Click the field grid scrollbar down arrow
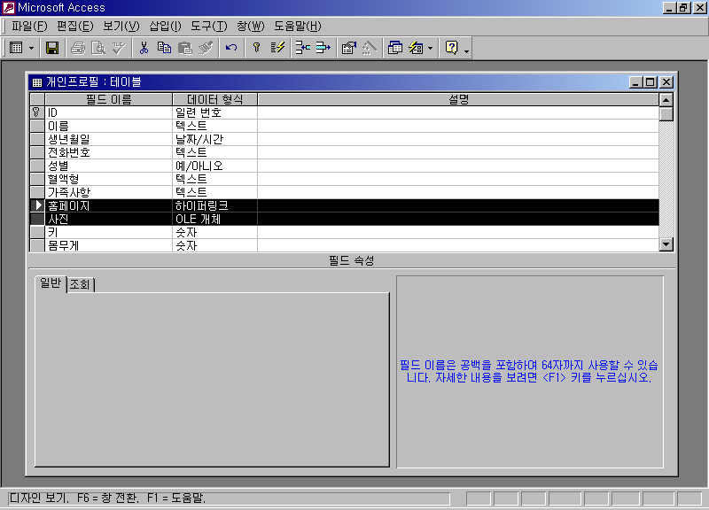The height and width of the screenshot is (510, 709). pos(666,244)
